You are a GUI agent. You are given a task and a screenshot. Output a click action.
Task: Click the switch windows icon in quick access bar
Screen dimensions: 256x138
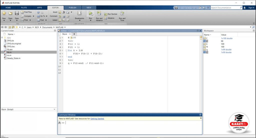coord(200,8)
